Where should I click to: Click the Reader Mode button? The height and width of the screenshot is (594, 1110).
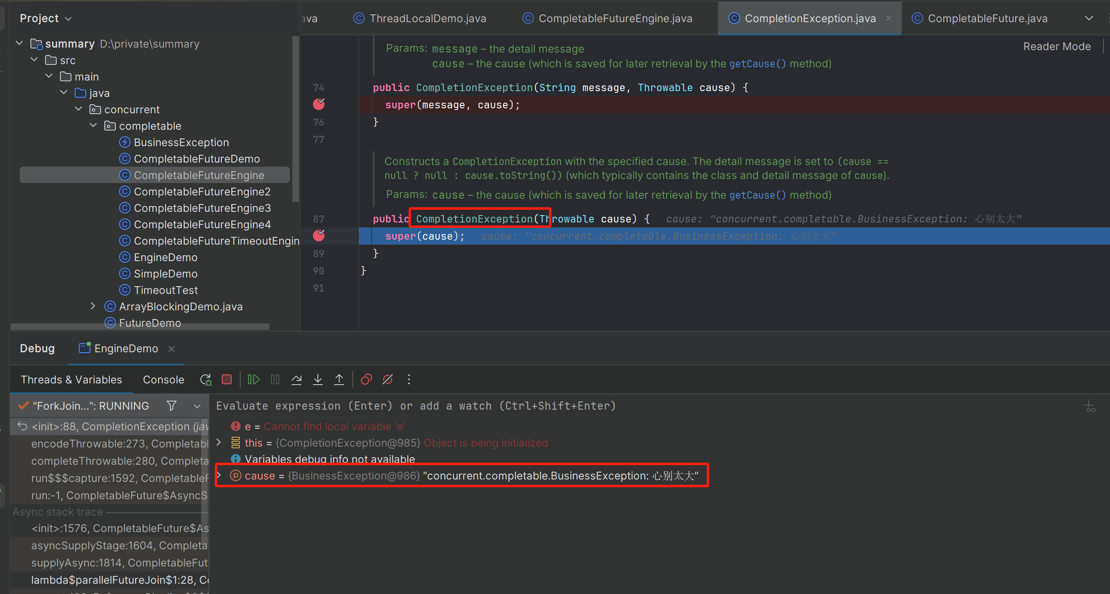(x=1057, y=46)
